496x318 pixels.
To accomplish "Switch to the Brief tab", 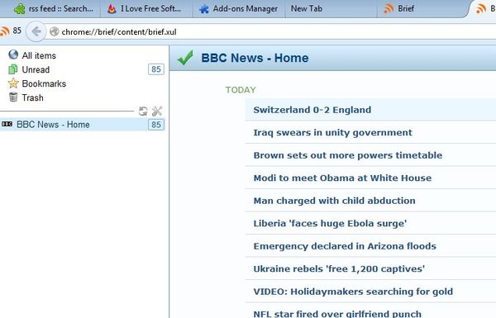I will coord(421,8).
